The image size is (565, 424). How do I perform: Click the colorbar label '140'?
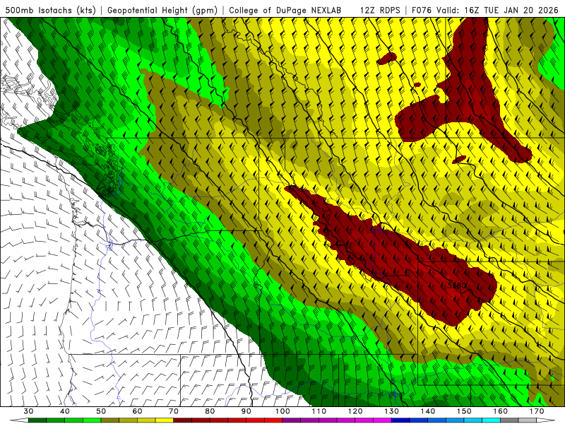[428, 411]
